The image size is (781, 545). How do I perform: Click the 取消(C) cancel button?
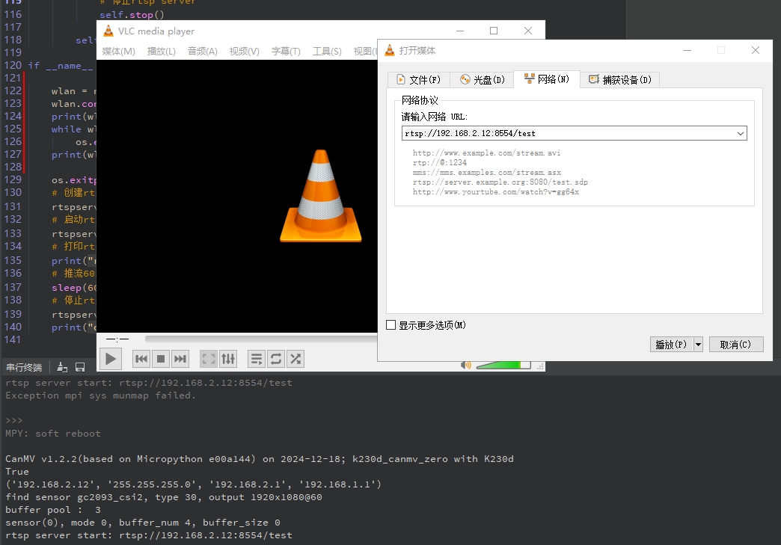click(x=735, y=345)
